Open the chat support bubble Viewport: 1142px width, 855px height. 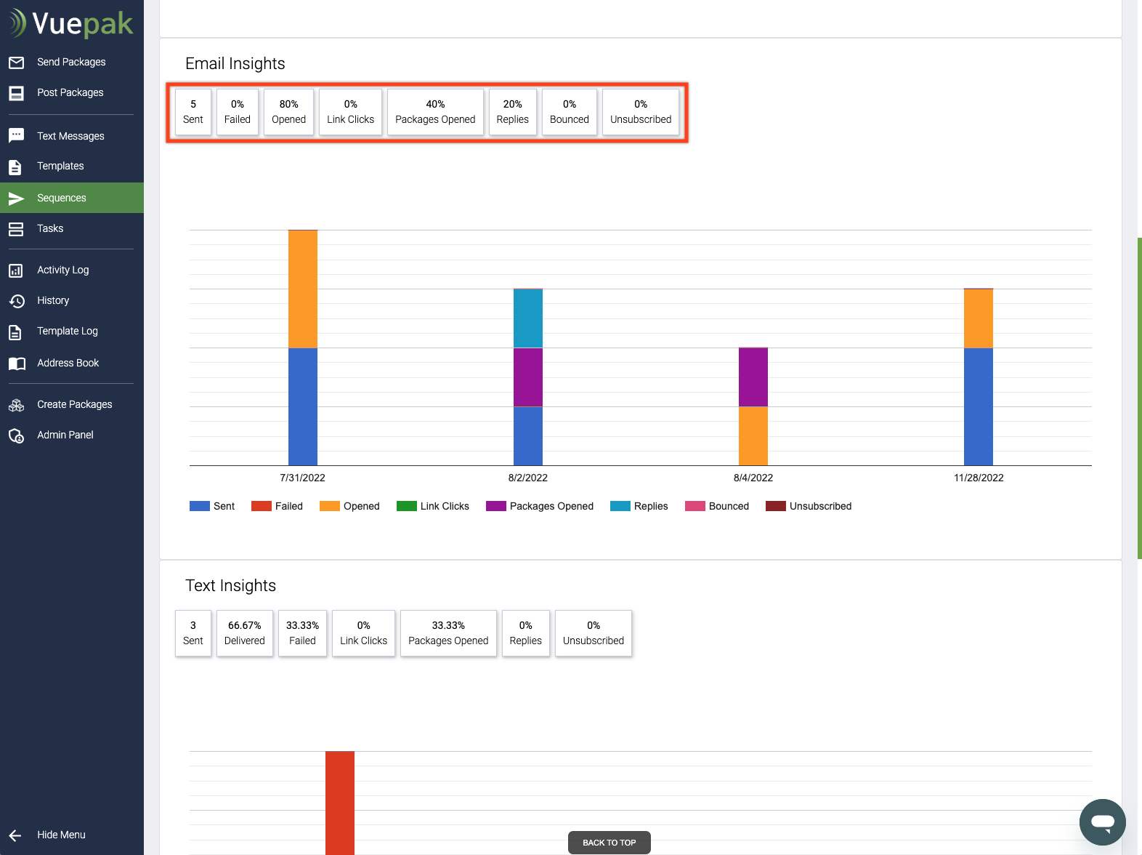pyautogui.click(x=1102, y=822)
